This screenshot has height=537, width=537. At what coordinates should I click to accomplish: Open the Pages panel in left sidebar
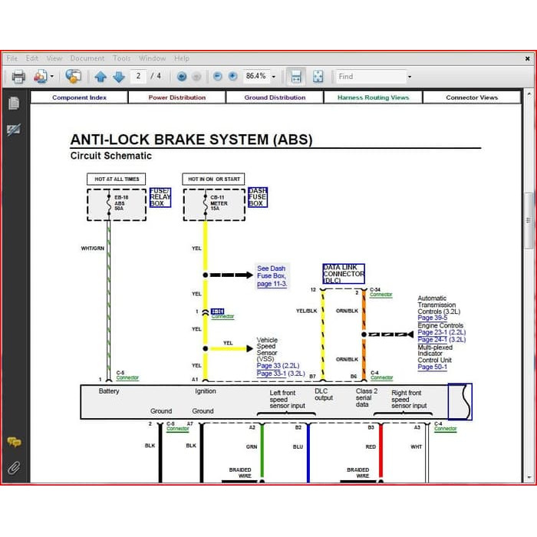coord(14,104)
